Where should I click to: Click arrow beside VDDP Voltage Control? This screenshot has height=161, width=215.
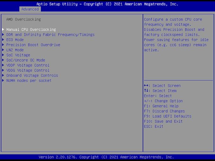[3, 65]
